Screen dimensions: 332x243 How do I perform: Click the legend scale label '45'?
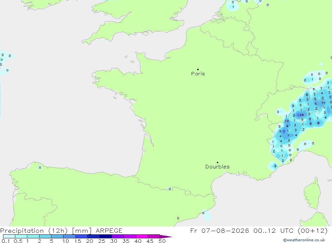click(x=150, y=241)
